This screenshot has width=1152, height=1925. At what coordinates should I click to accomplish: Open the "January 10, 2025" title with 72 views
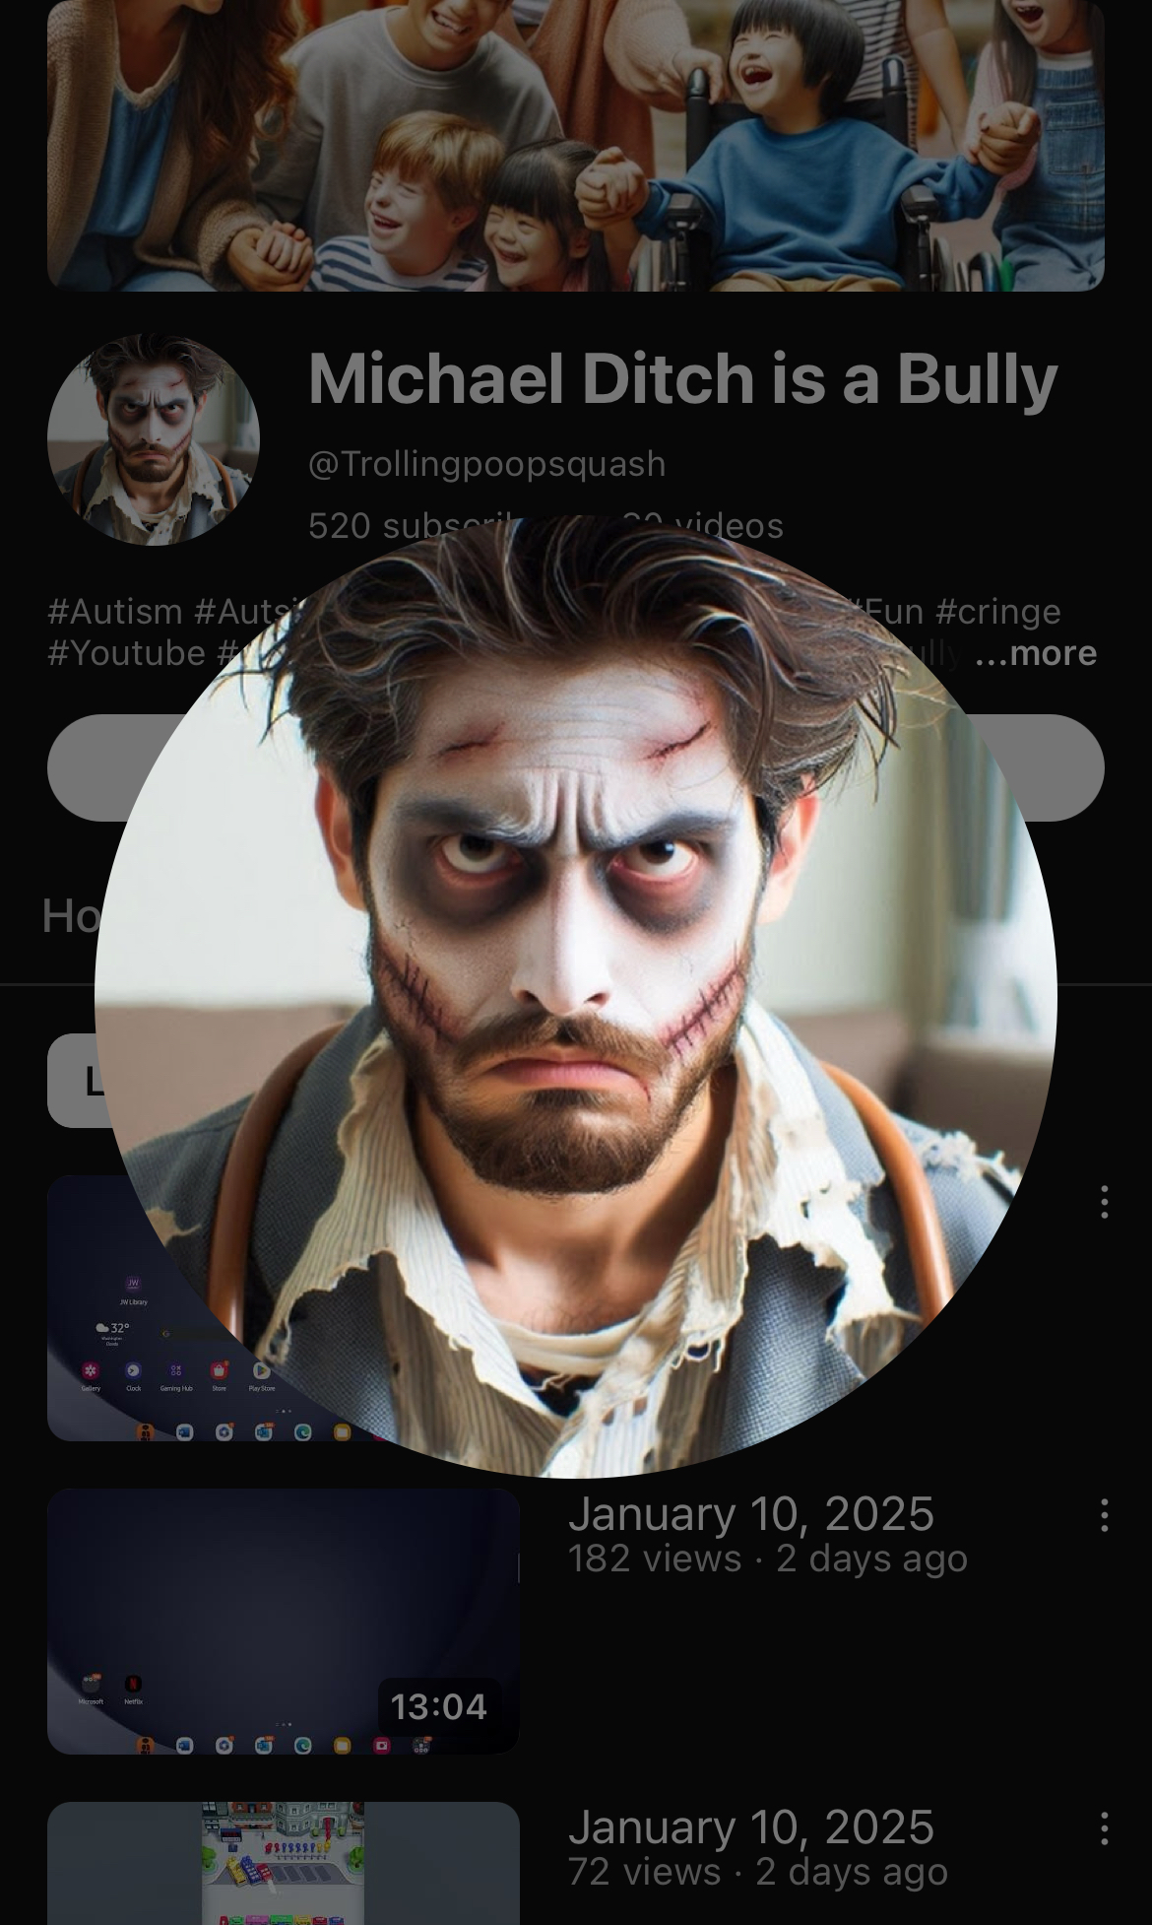tap(751, 1827)
